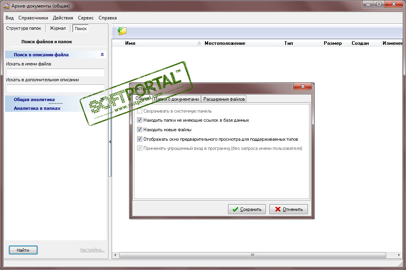Minimize the Архив-документы main window
Screen dimensions: 406x270
point(368,4)
